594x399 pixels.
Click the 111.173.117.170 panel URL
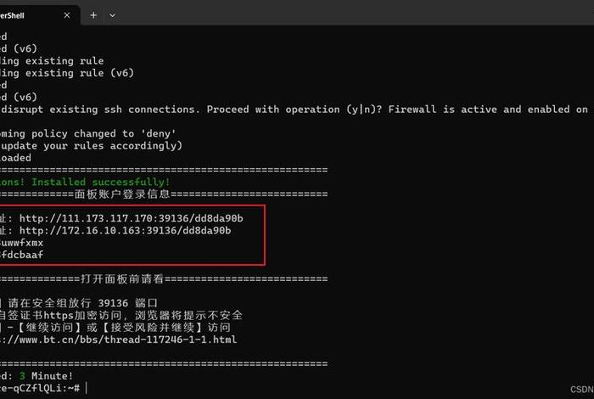pos(131,218)
